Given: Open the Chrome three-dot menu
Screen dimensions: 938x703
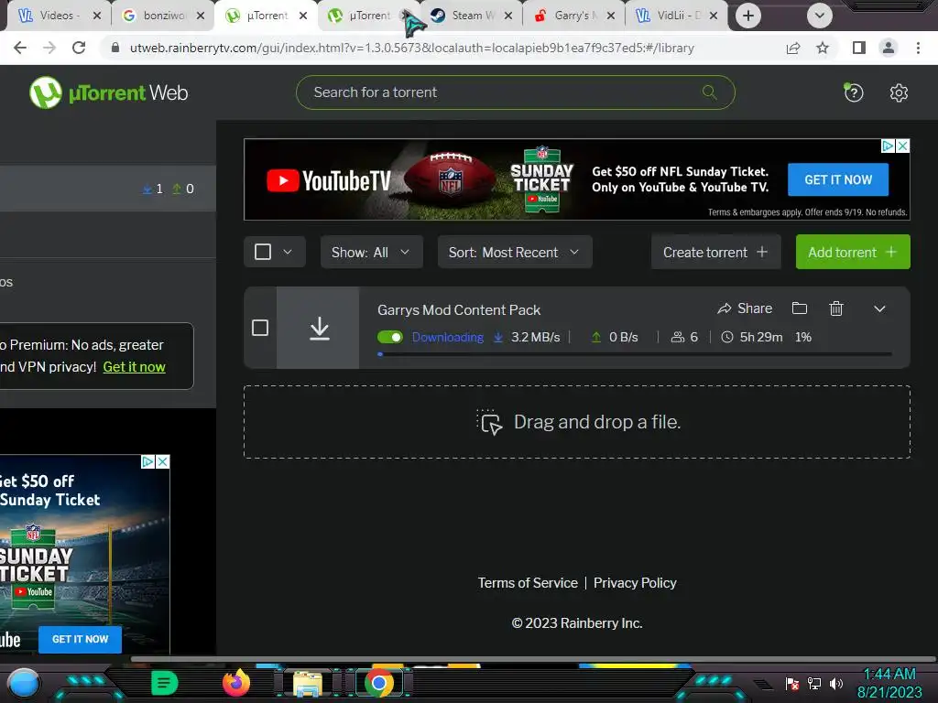Looking at the screenshot, I should [x=918, y=48].
